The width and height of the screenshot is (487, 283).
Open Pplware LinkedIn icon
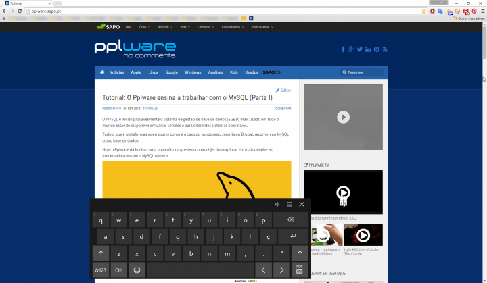coord(368,49)
